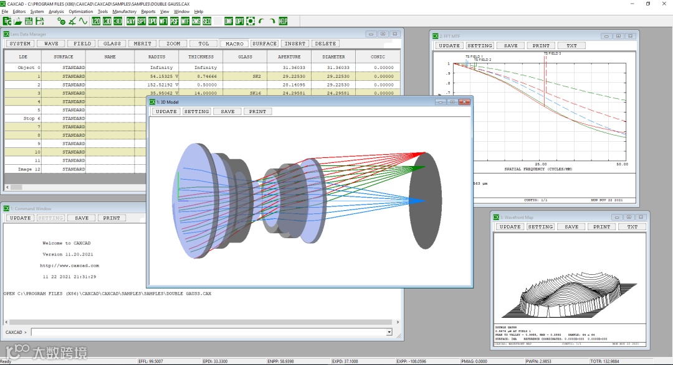Click the SED toolbar icon
This screenshot has width=673, height=365.
(207, 21)
